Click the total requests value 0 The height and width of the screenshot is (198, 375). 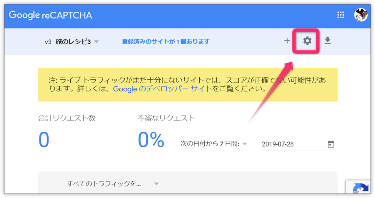point(44,140)
